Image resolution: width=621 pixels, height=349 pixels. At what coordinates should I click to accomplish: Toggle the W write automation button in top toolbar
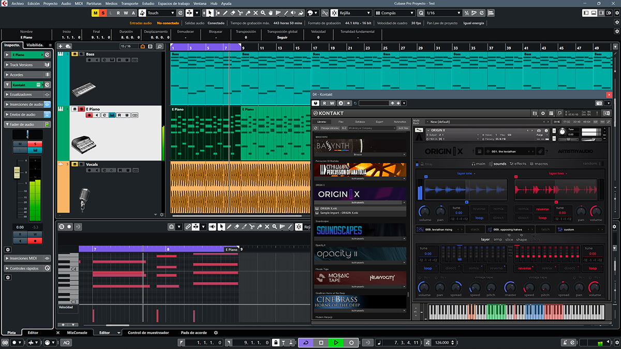pyautogui.click(x=126, y=13)
